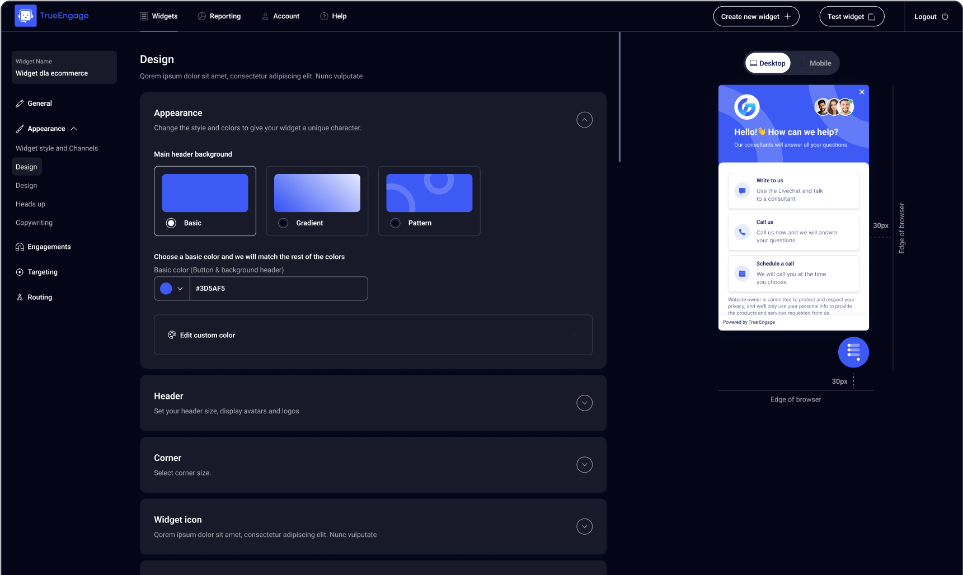Click Powered by True Engage text
This screenshot has width=963, height=575.
(x=749, y=322)
